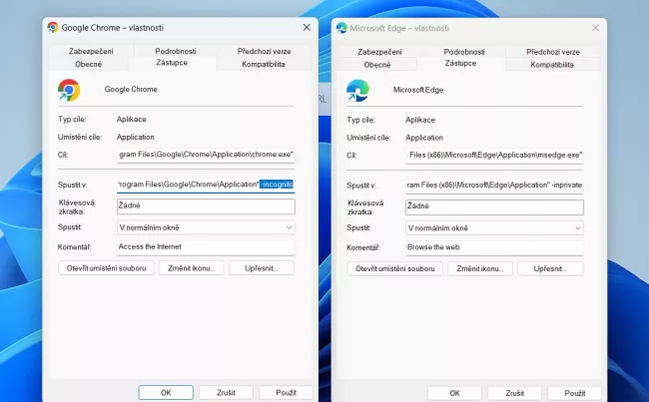
Task: Click Komentář field reading Browse the web
Action: pos(494,247)
